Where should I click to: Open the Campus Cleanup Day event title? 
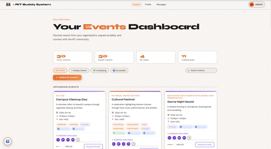click(72, 99)
